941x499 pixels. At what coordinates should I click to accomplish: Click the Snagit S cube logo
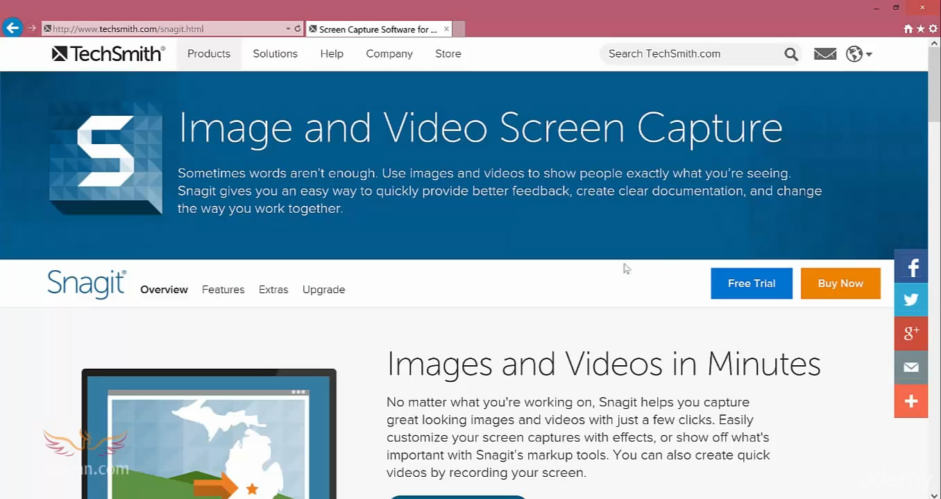tap(105, 159)
